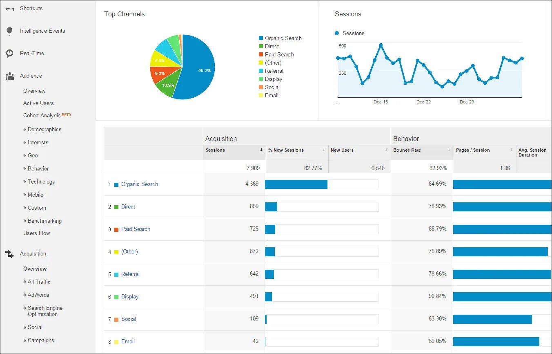Select Overview under Acquisition

click(x=35, y=269)
